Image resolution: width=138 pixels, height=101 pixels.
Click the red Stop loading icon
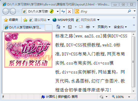click(x=69, y=11)
